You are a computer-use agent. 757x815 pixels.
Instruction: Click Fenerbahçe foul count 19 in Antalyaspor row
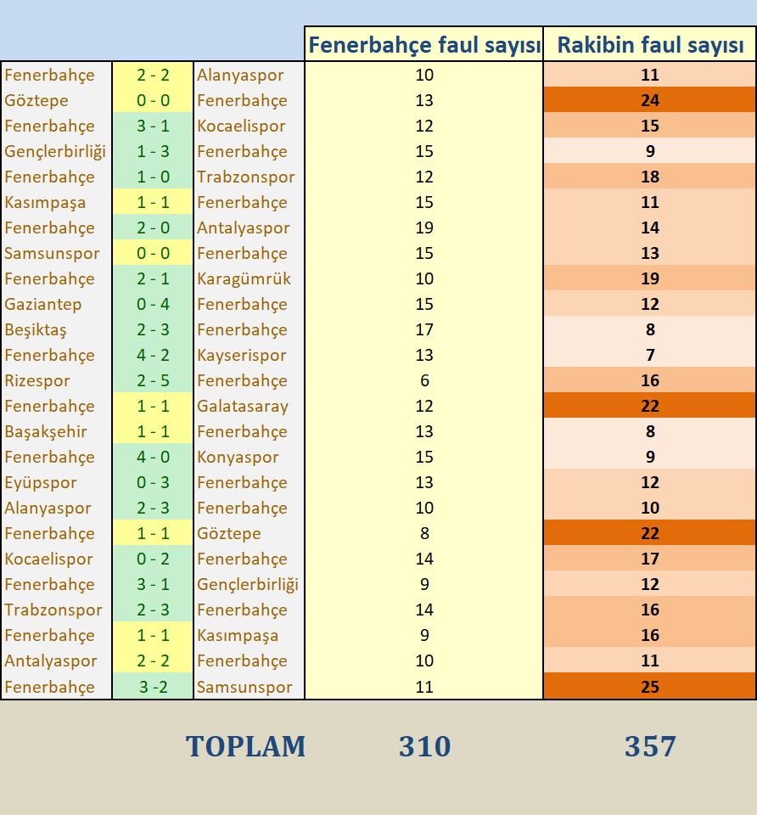coord(424,228)
